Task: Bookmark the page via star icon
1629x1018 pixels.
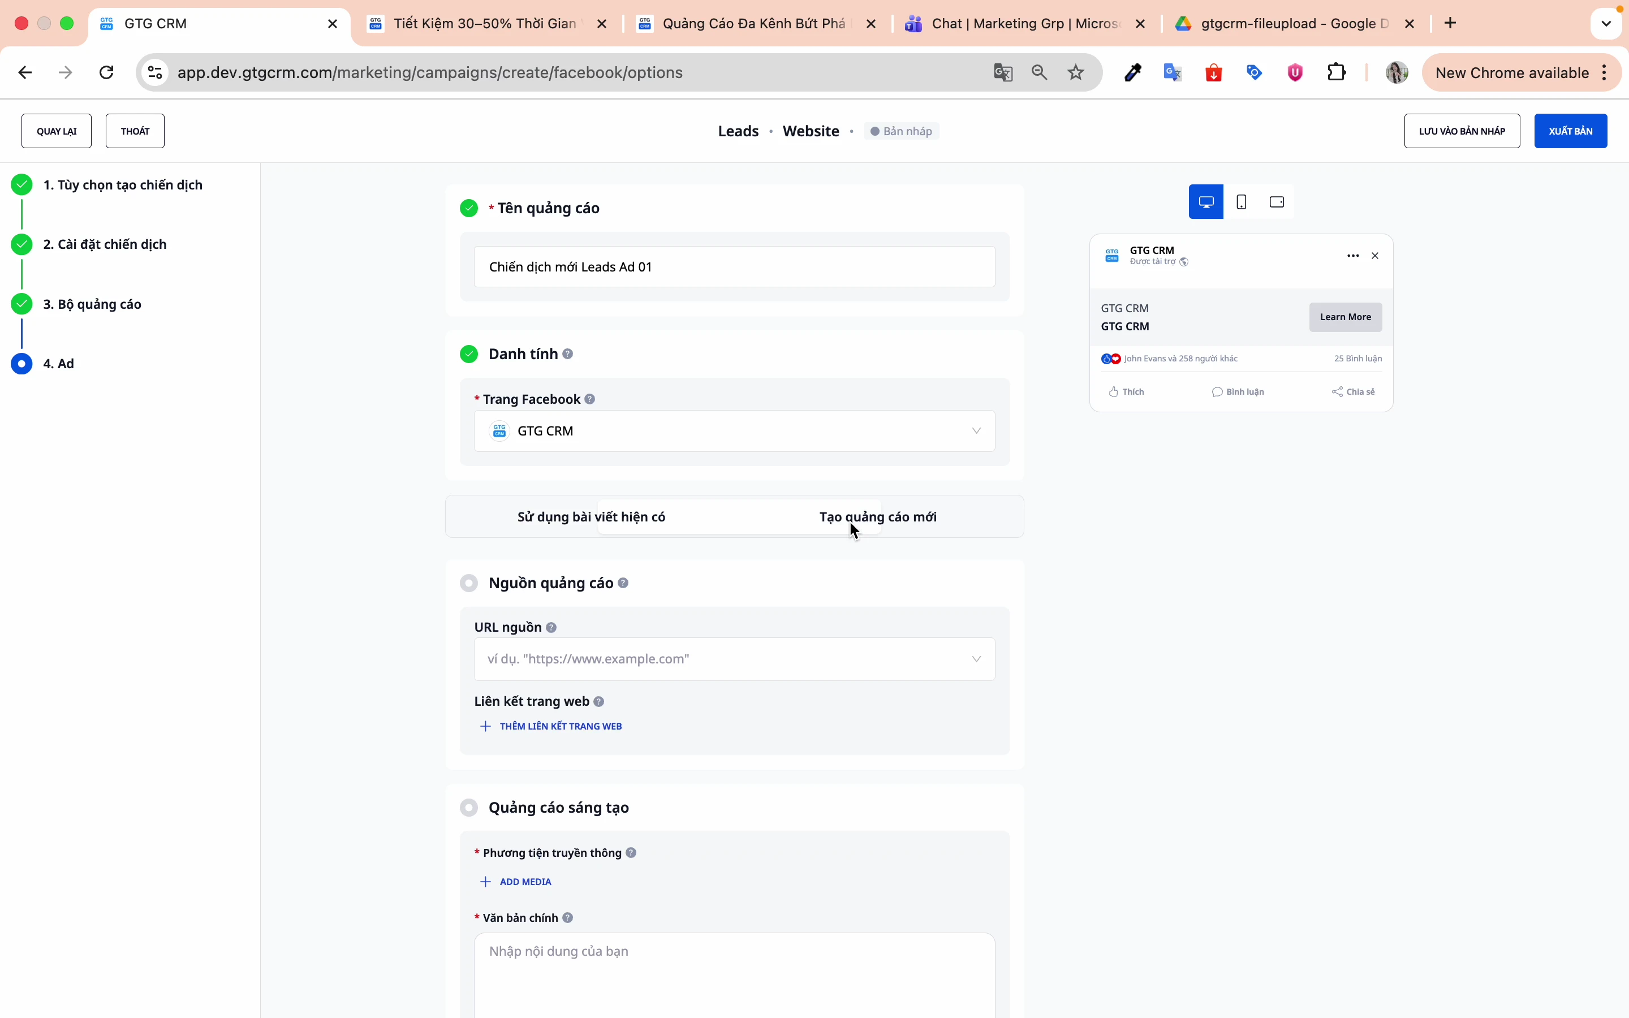Action: 1076,72
